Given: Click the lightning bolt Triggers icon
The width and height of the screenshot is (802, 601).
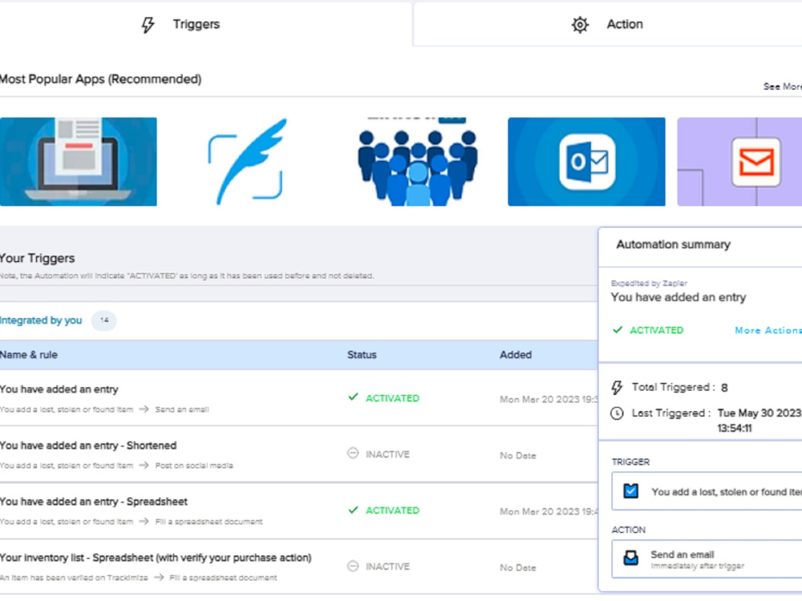Looking at the screenshot, I should (x=148, y=25).
